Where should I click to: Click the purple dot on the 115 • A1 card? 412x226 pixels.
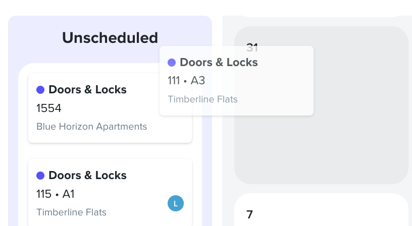tap(40, 176)
